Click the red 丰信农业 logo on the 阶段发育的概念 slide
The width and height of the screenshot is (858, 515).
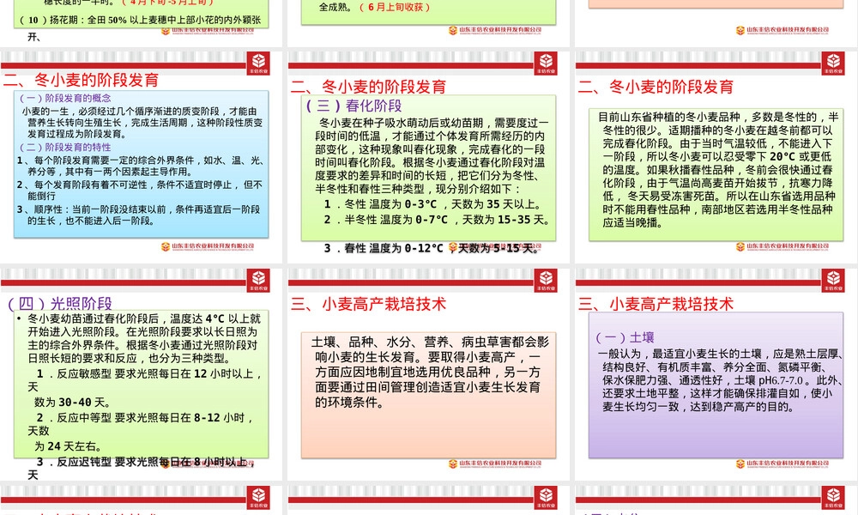click(x=258, y=63)
